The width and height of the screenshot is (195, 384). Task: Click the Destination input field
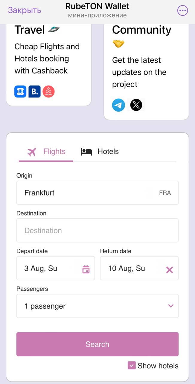(x=97, y=230)
